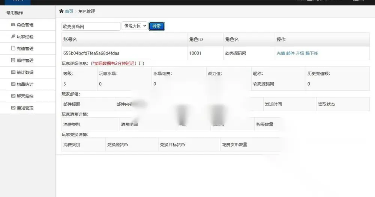The image size is (375, 197).
Task: Focus the search field containing 软壳源码网
Action: (x=91, y=26)
